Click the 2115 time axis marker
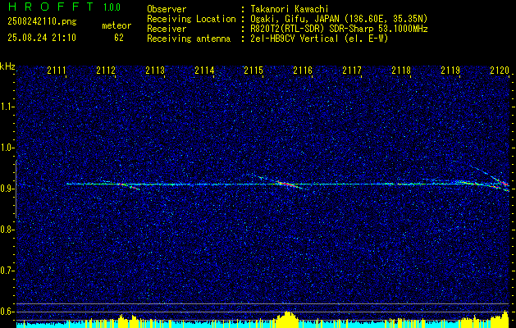516x328 pixels. pyautogui.click(x=253, y=70)
